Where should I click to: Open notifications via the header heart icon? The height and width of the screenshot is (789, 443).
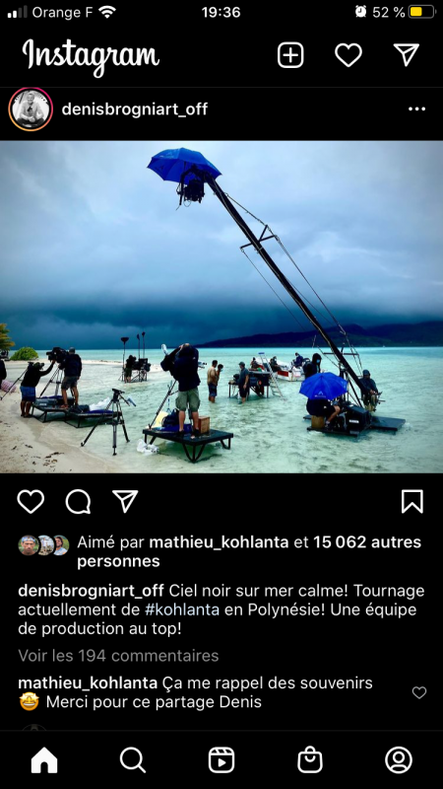(348, 55)
